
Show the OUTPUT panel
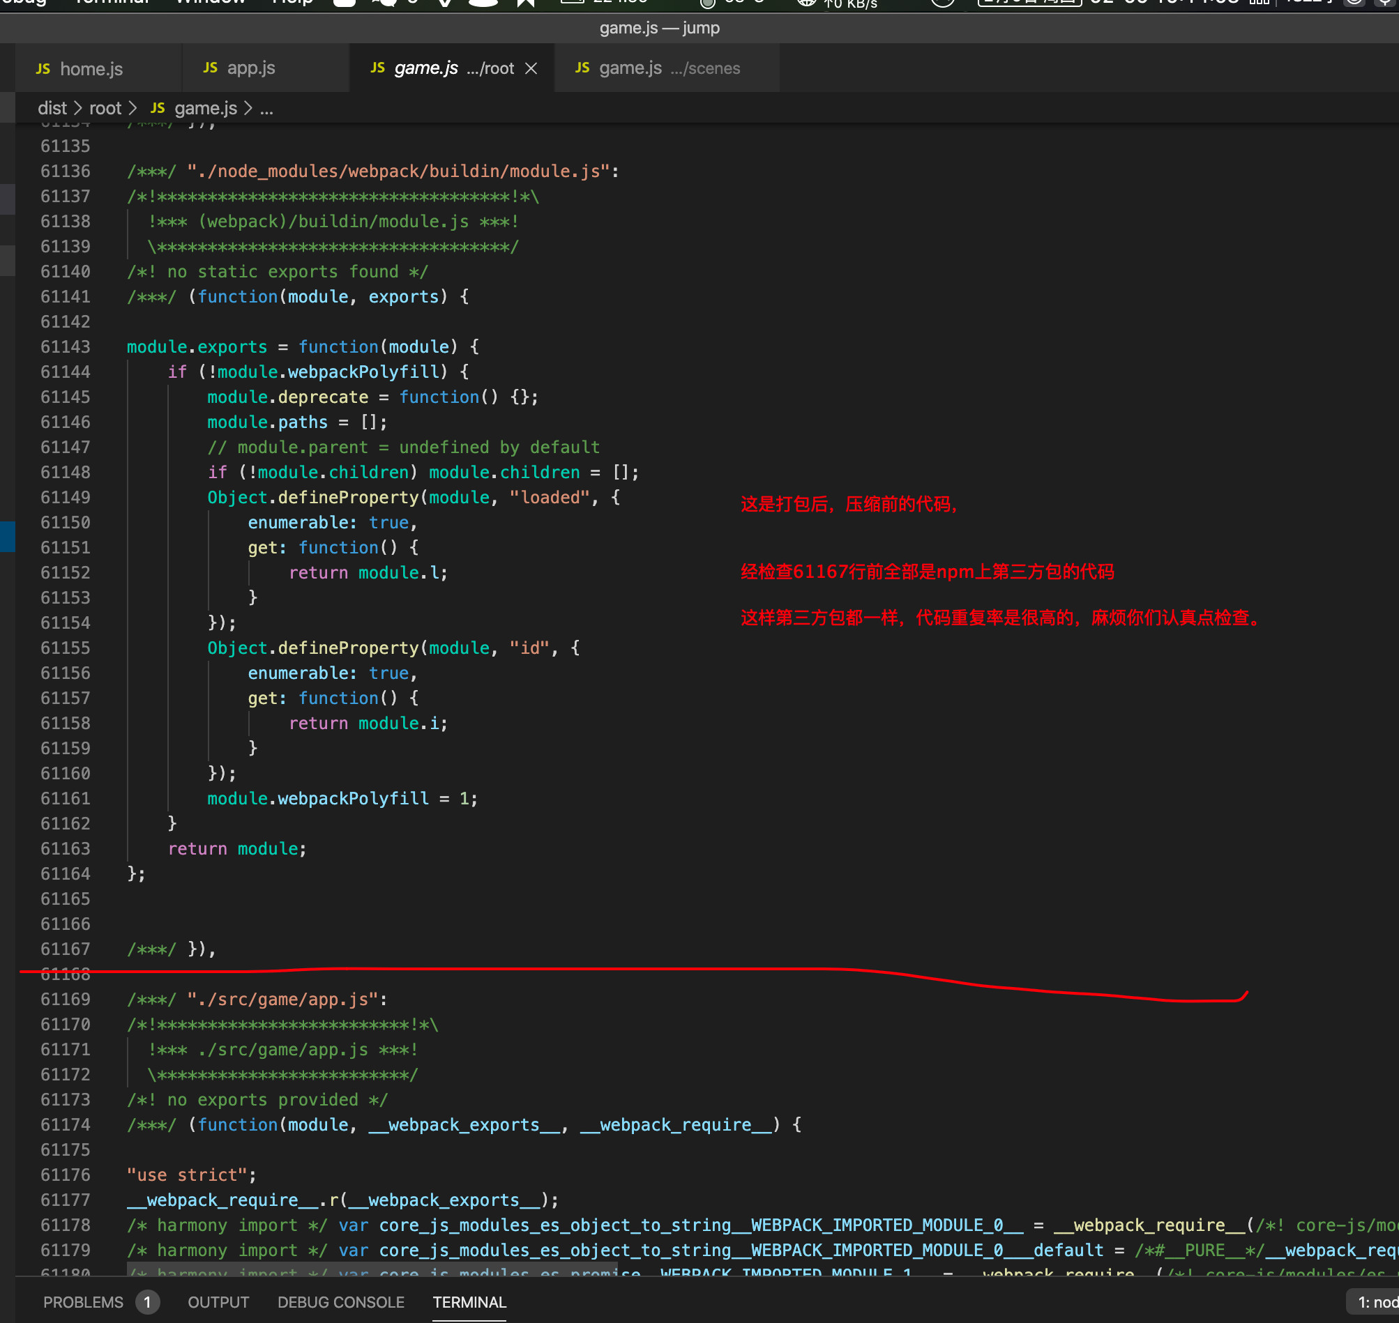click(218, 1302)
